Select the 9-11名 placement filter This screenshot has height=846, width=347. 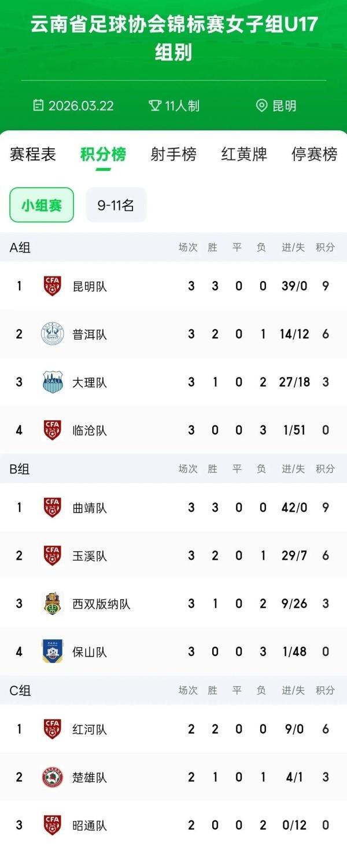[116, 205]
